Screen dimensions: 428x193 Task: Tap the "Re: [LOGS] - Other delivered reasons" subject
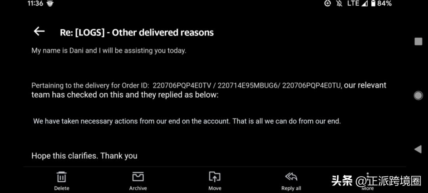click(x=137, y=32)
